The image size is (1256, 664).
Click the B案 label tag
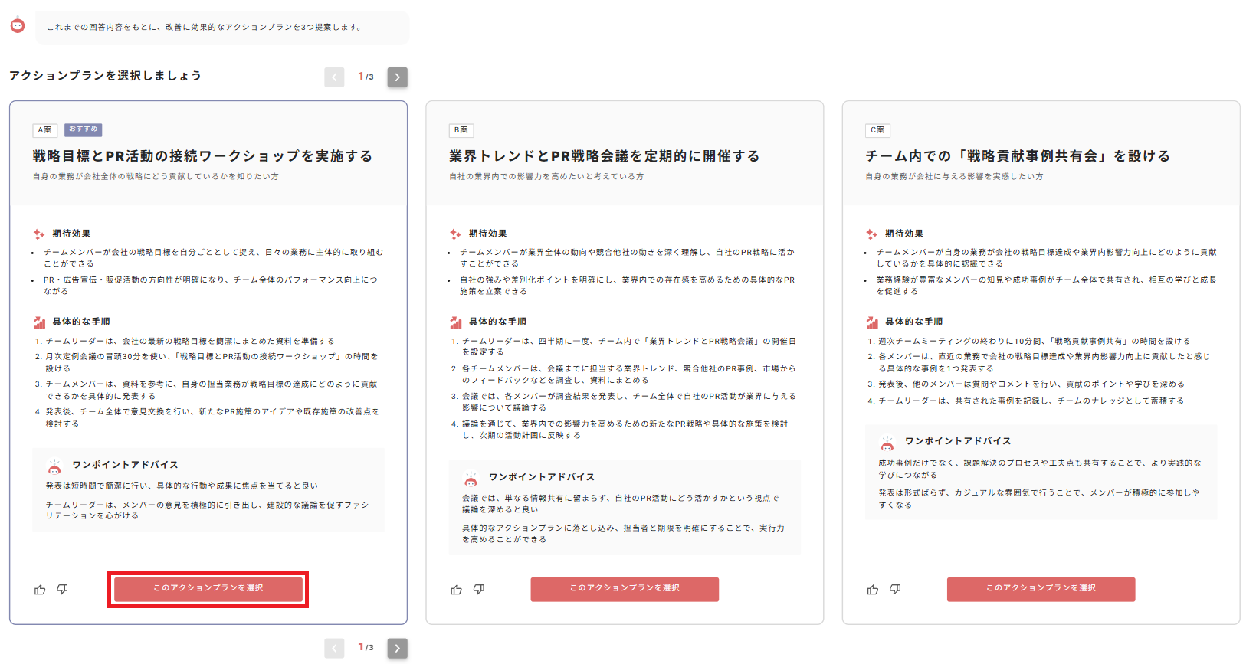coord(461,130)
